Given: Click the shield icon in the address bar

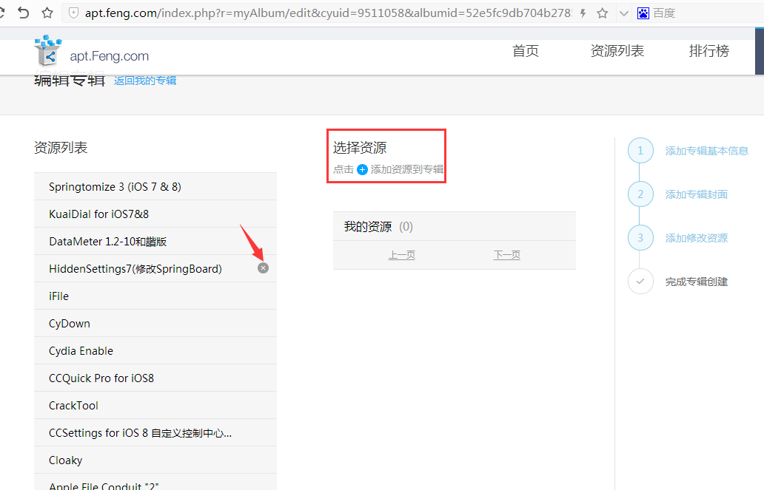Looking at the screenshot, I should tap(73, 13).
